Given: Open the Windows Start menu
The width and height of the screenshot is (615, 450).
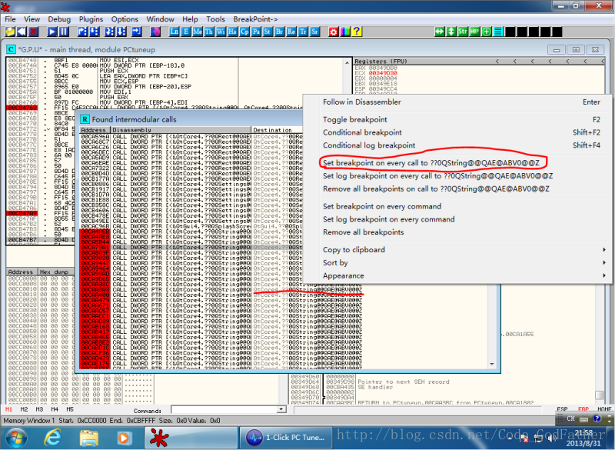Looking at the screenshot, I should coord(15,438).
